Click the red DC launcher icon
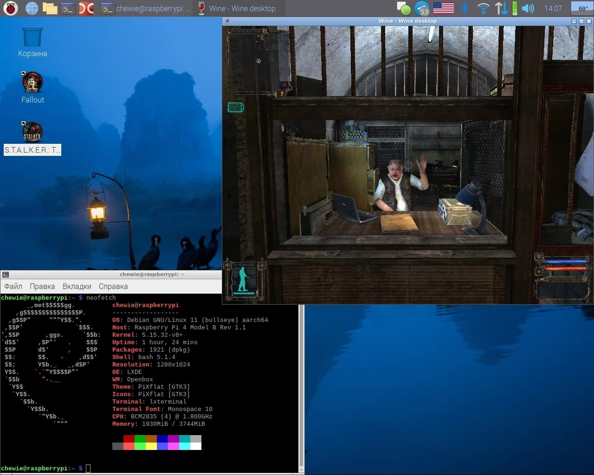This screenshot has height=475, width=594. [x=86, y=8]
